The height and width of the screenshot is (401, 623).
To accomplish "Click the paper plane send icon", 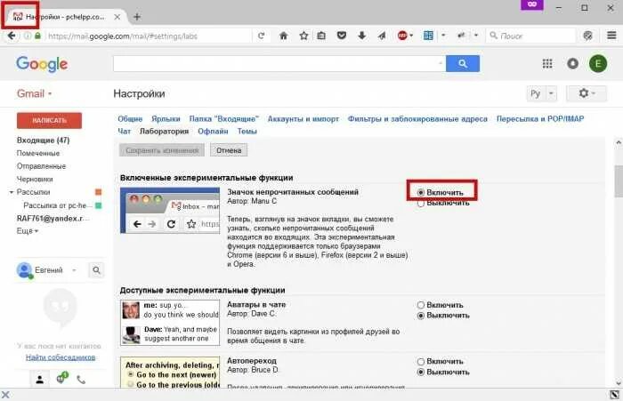I will (382, 36).
